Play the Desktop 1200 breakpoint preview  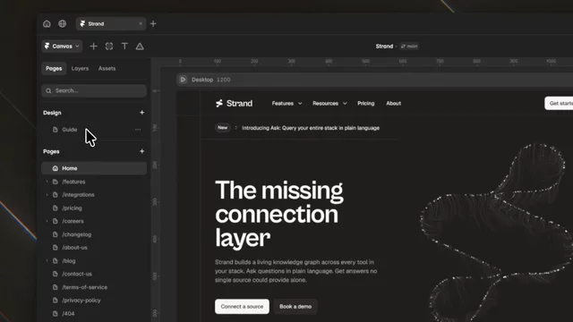[183, 80]
